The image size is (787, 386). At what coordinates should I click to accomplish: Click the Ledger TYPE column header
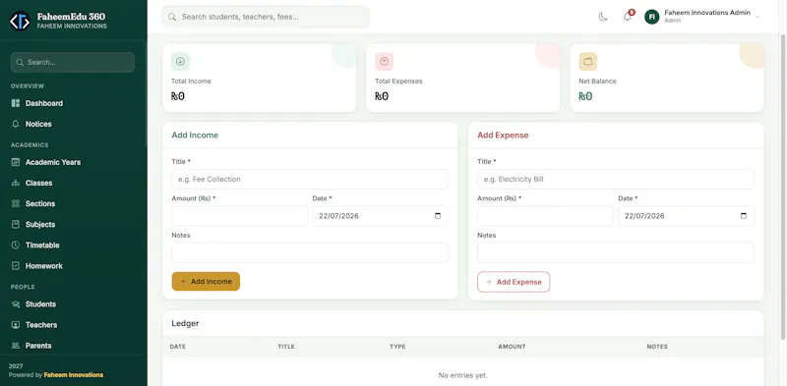pos(397,347)
